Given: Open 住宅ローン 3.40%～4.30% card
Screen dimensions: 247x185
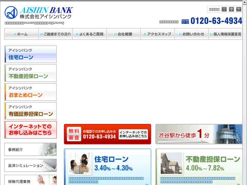Looking at the screenshot, I should point(108,167).
